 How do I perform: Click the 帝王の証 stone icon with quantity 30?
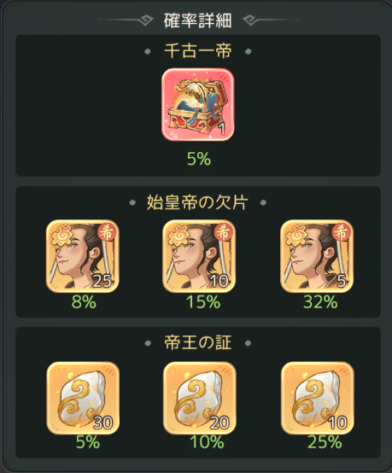[x=83, y=398]
